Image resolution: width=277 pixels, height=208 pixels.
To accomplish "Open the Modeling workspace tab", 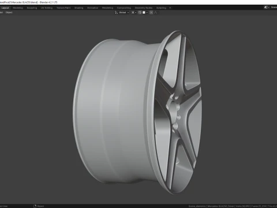I will coord(18,8).
